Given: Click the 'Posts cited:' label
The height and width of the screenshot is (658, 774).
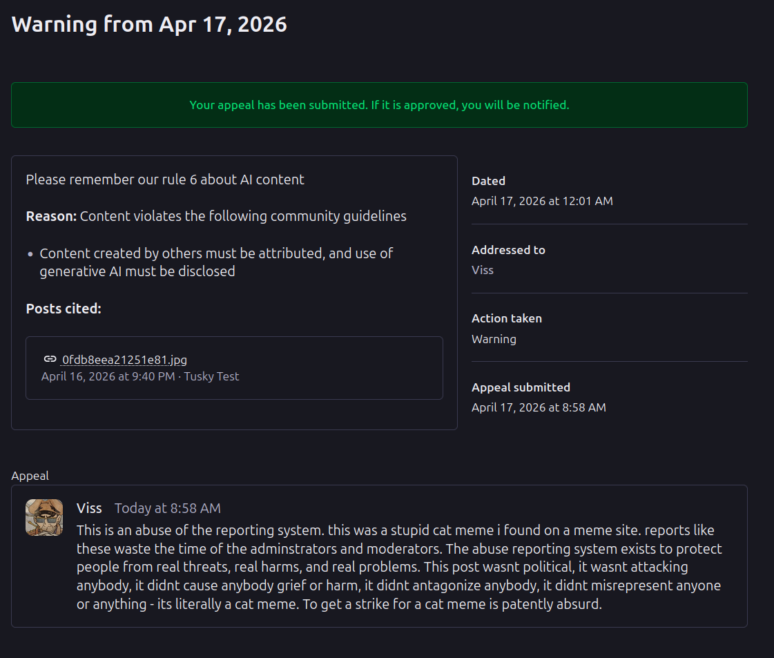Looking at the screenshot, I should click(64, 309).
